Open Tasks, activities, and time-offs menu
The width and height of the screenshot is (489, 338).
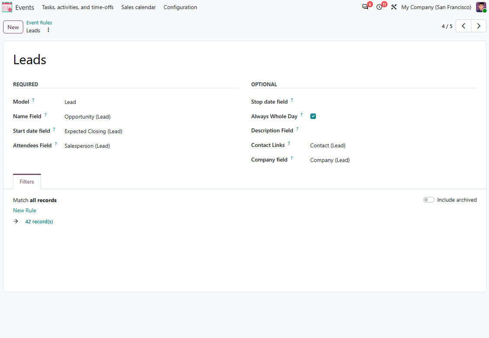[77, 7]
